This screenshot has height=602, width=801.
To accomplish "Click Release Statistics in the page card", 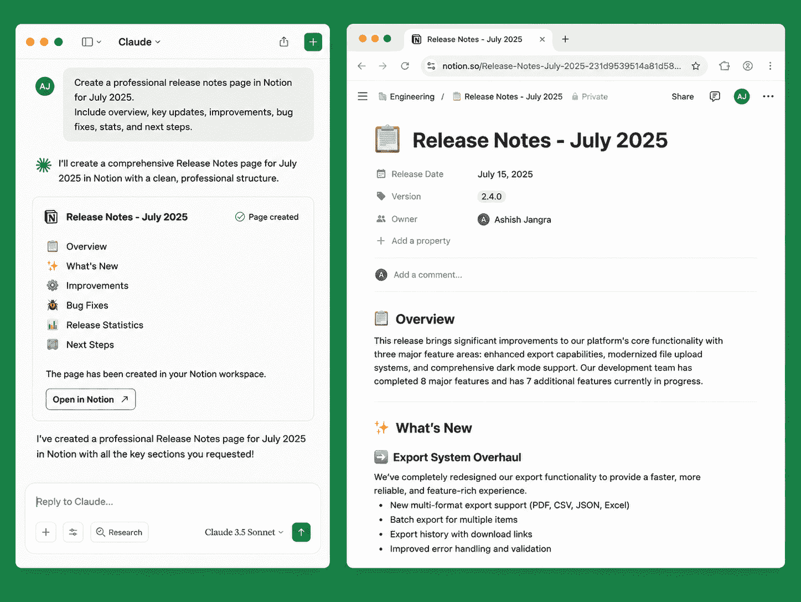I will [x=105, y=325].
